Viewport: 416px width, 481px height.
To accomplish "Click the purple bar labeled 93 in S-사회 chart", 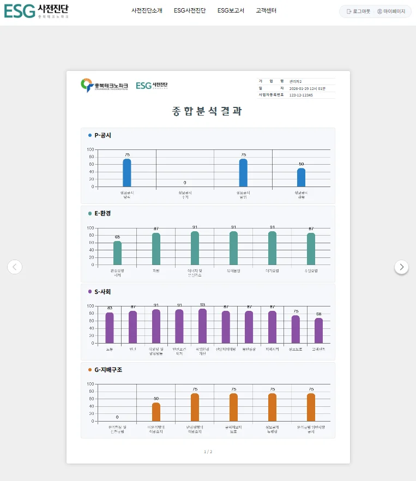I will point(202,326).
